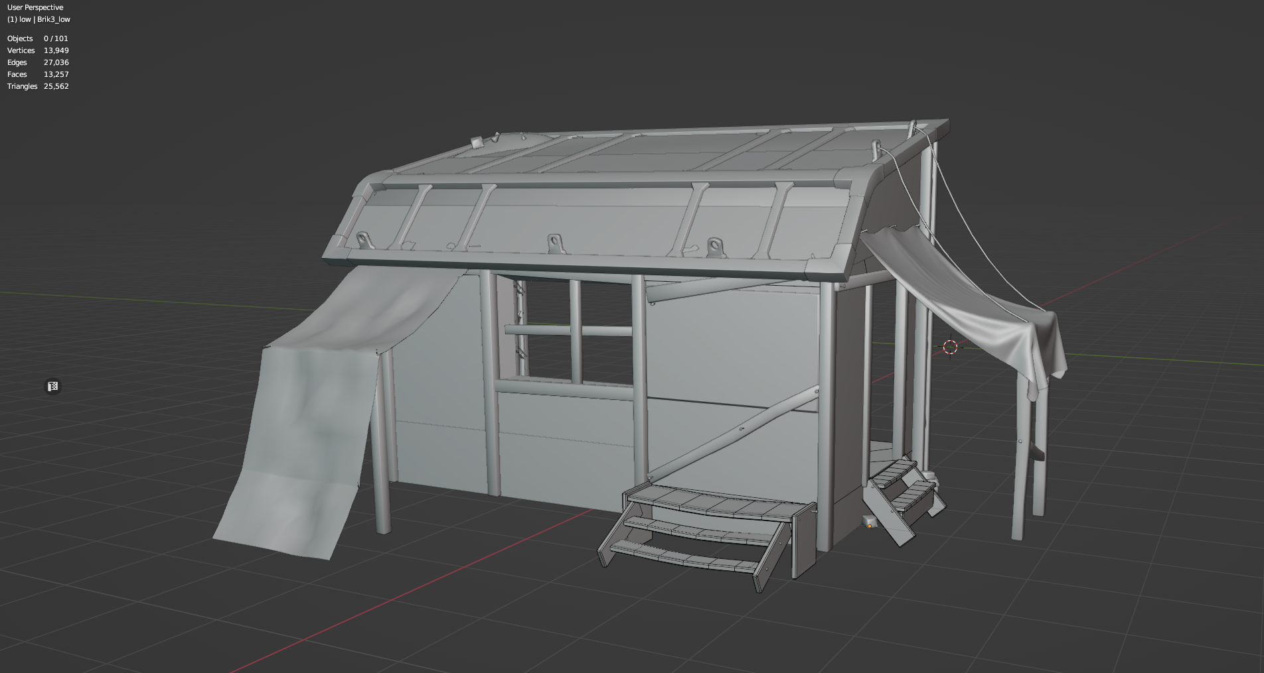This screenshot has height=673, width=1264.
Task: Select the small device on roof top-left
Action: [477, 141]
